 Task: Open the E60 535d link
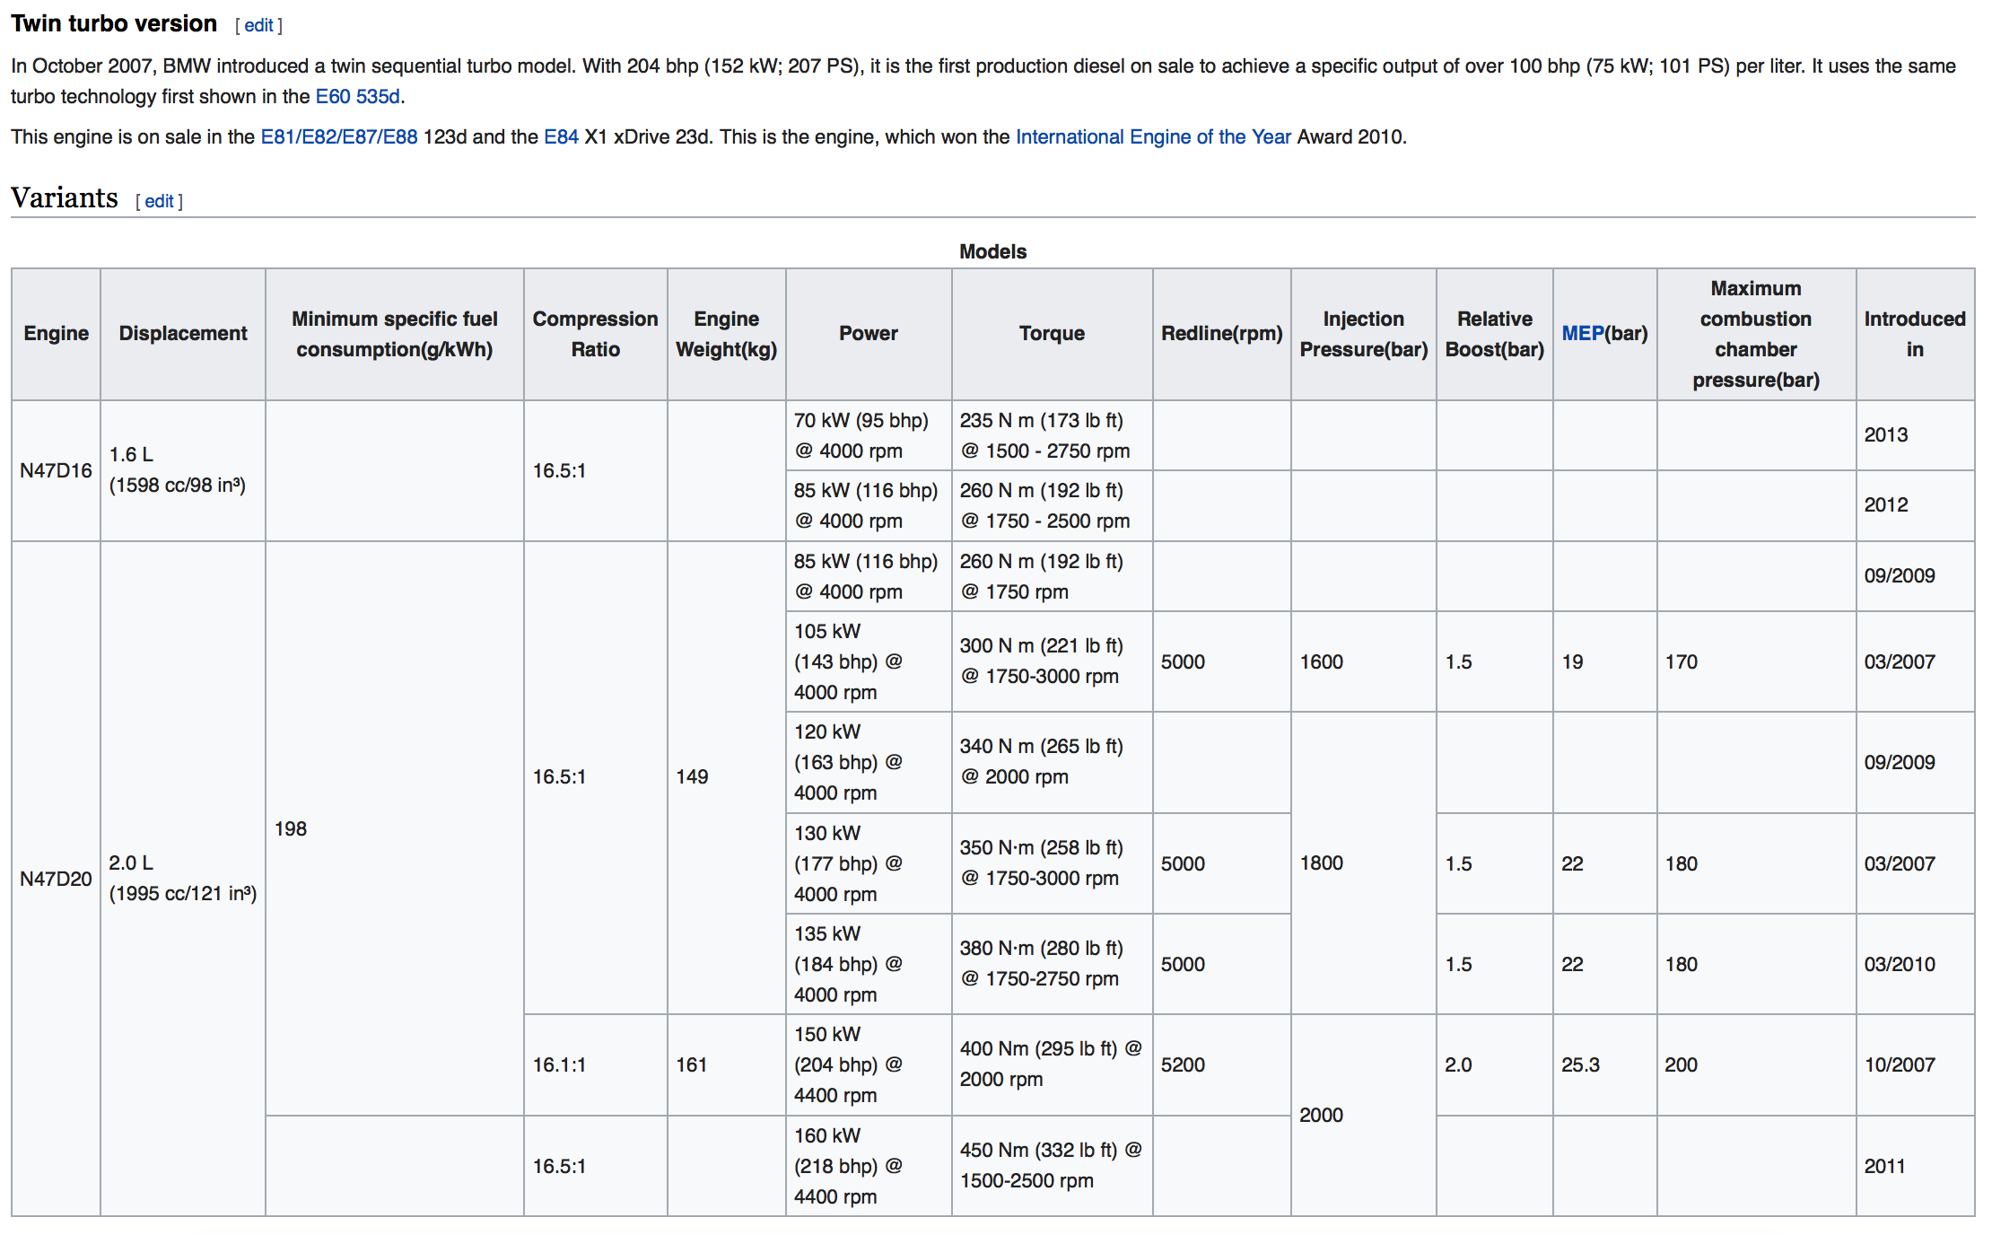tap(357, 96)
